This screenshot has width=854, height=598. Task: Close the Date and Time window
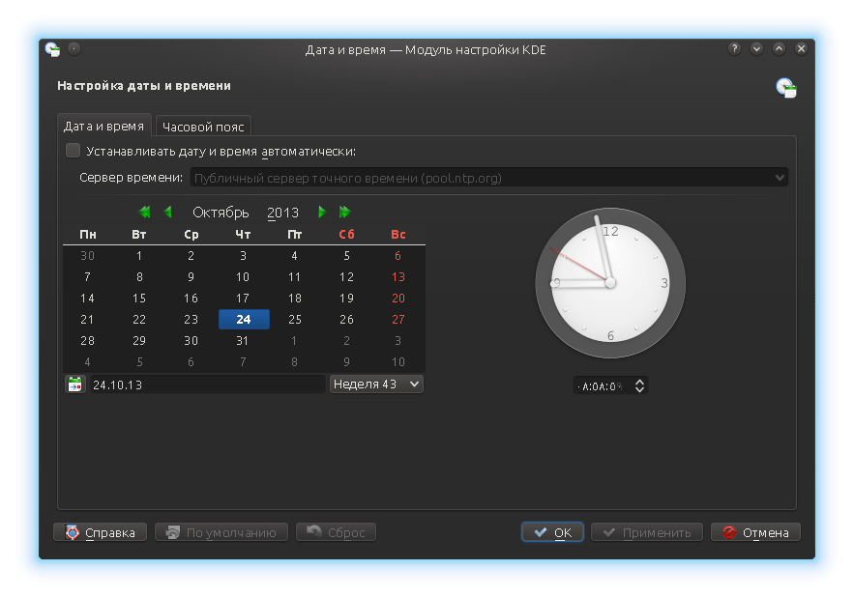[x=801, y=49]
